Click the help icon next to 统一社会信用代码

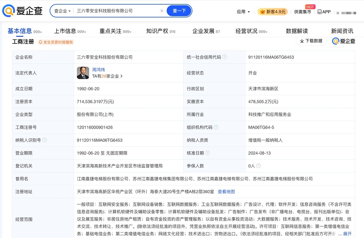tap(225, 57)
